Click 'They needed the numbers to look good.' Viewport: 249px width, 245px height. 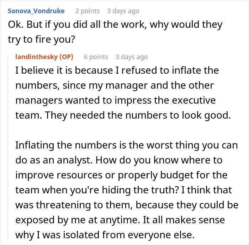click(138, 115)
